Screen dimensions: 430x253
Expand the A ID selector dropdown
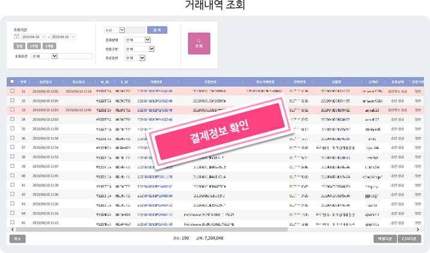[x=122, y=30]
